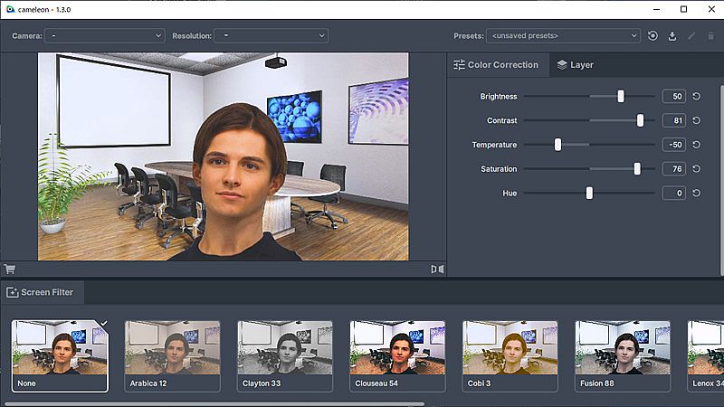724x407 pixels.
Task: Reset the Hue value
Action: tap(696, 193)
